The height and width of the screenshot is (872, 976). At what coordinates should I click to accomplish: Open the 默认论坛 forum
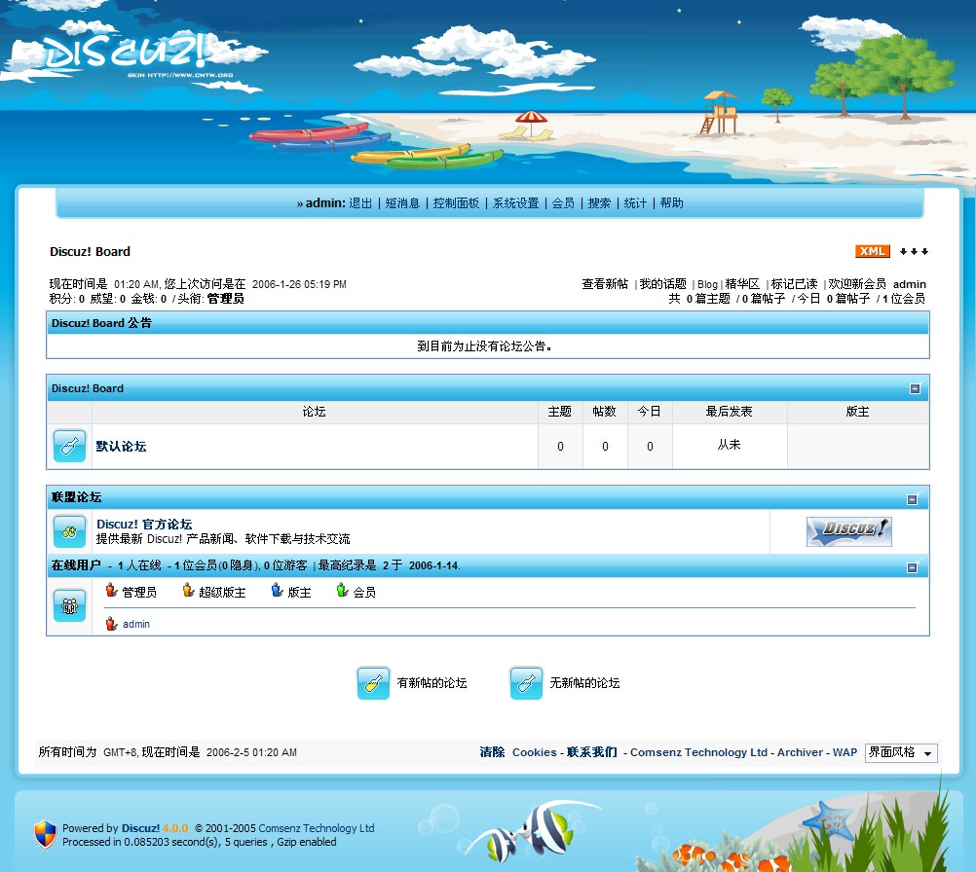point(121,446)
